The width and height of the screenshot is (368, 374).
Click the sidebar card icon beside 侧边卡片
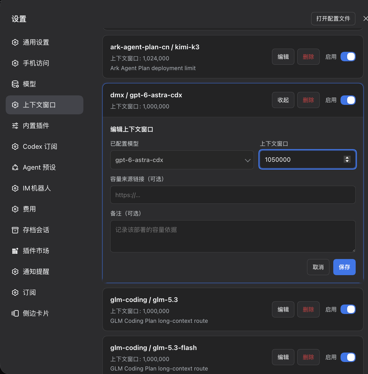[x=15, y=313]
